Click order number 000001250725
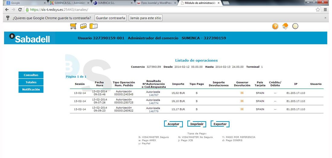 (x=124, y=102)
